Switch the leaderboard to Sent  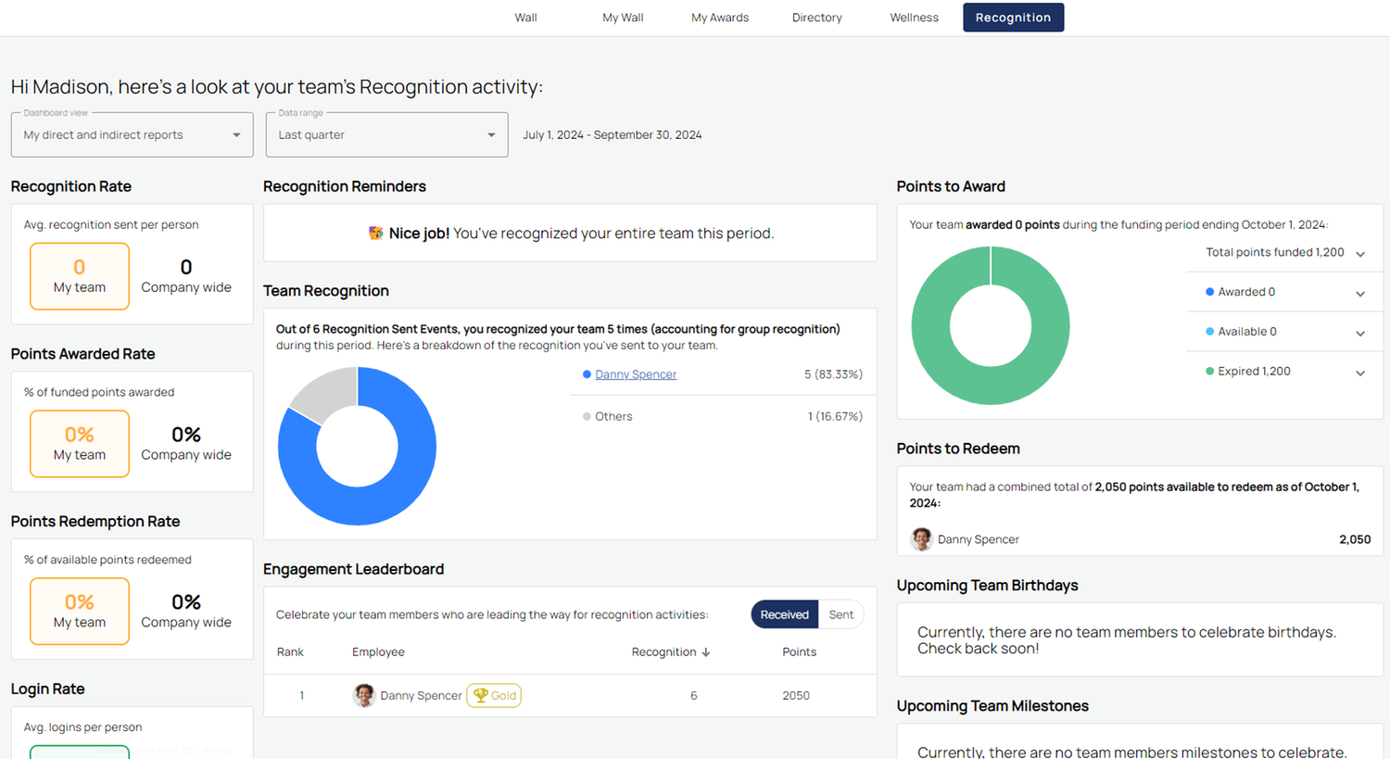pyautogui.click(x=840, y=614)
